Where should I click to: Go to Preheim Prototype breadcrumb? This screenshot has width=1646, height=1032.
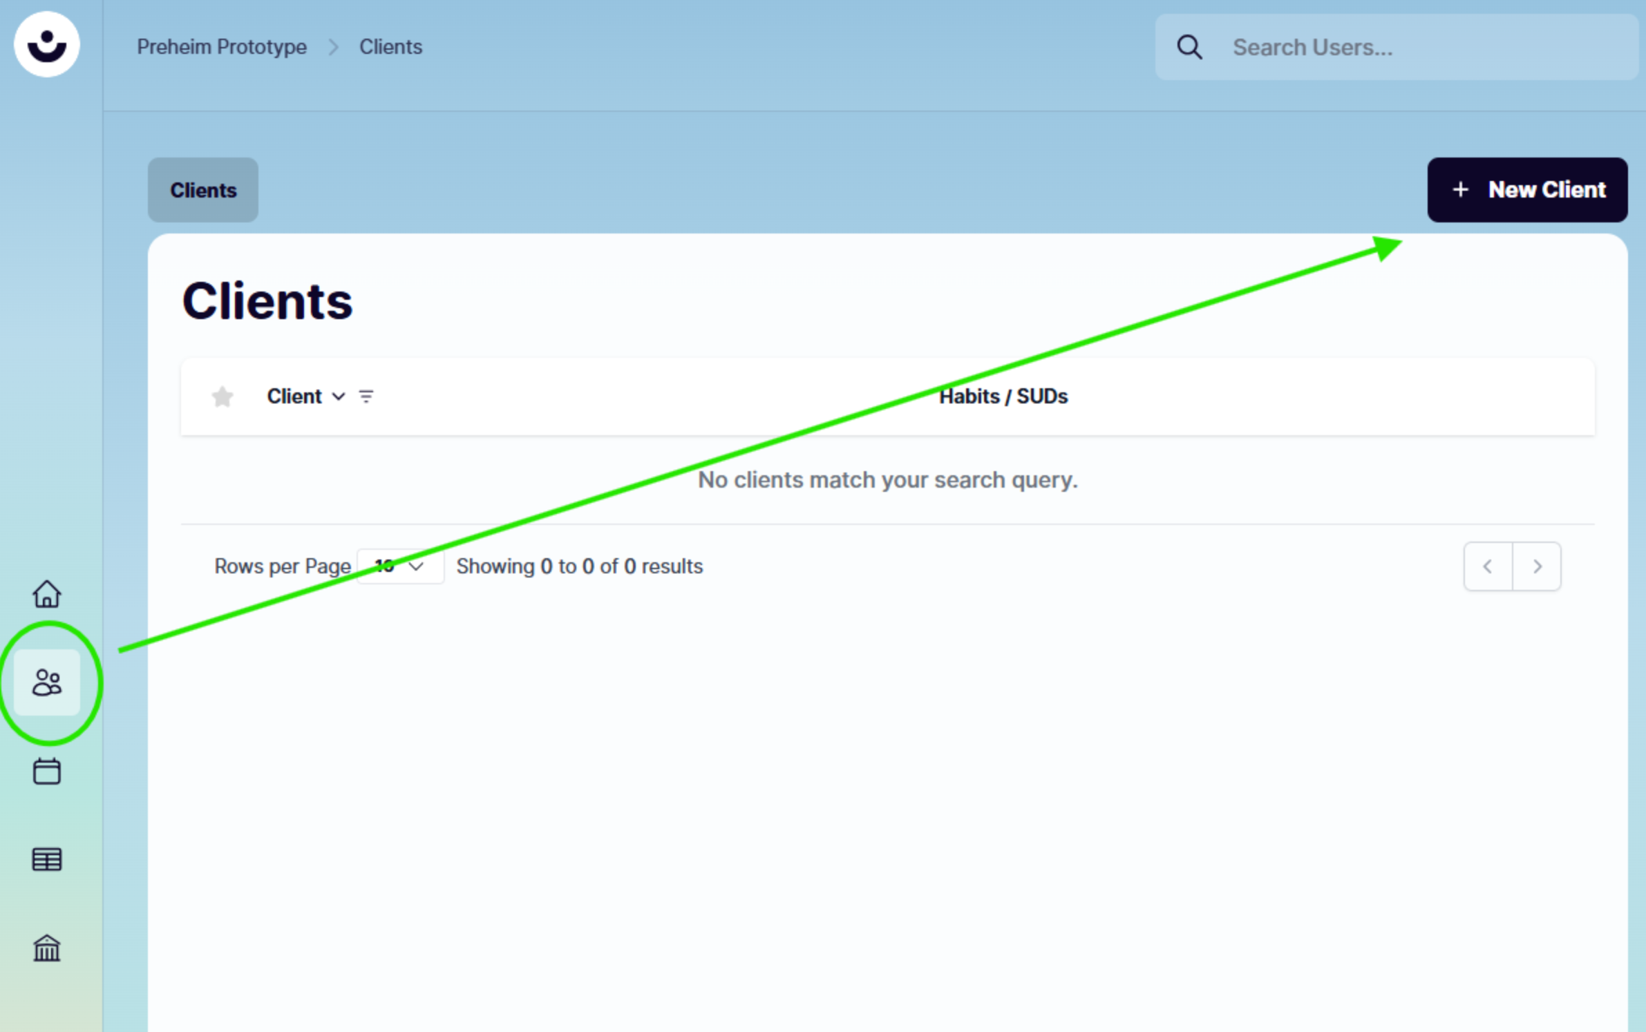tap(222, 47)
